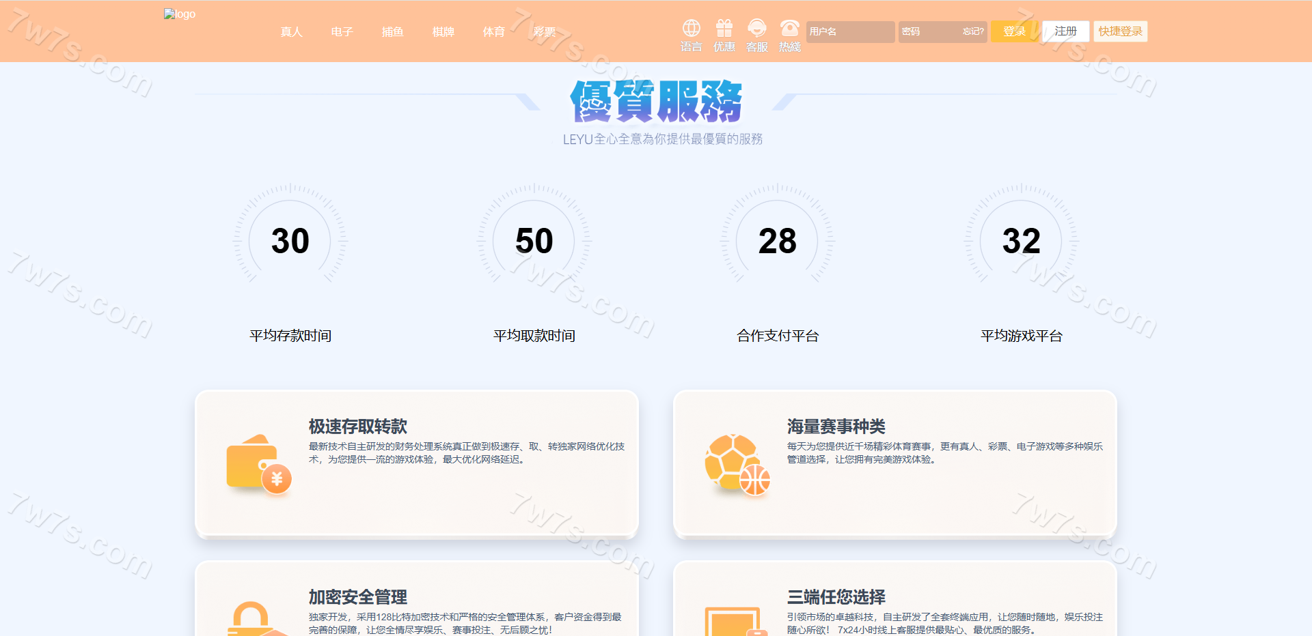Click into the 密码 password field

tap(928, 31)
